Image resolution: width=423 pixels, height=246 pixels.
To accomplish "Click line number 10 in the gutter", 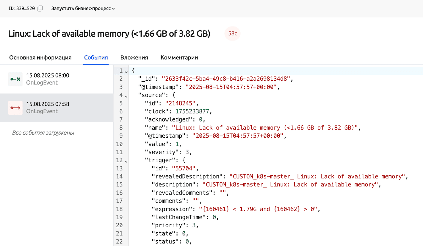I will click(x=119, y=144).
